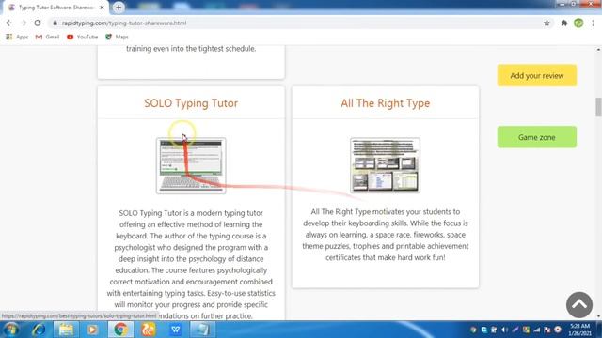The height and width of the screenshot is (338, 602).
Task: Open the SOLO Typing Tutor heading link
Action: tap(191, 103)
